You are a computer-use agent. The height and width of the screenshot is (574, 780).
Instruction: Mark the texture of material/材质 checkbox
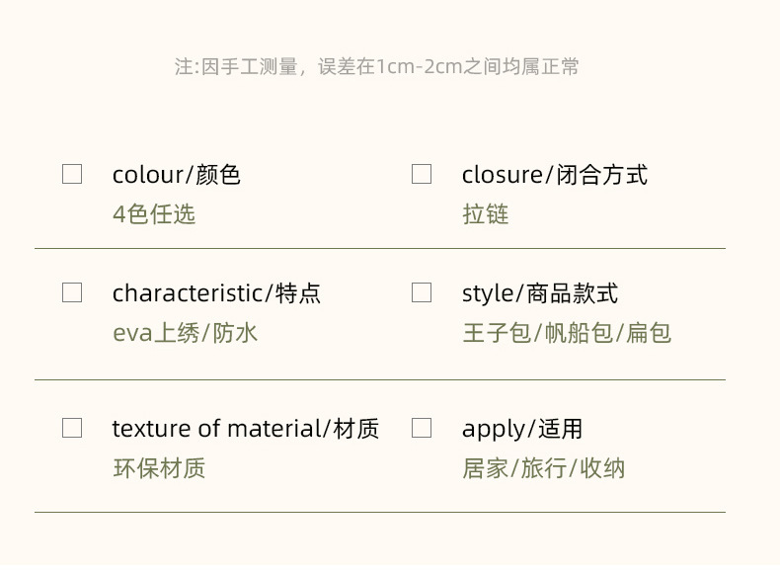pyautogui.click(x=72, y=428)
